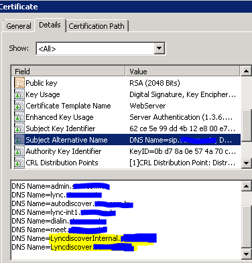Open the Show dropdown list
Image resolution: width=252 pixels, height=263 pixels.
[x=160, y=48]
